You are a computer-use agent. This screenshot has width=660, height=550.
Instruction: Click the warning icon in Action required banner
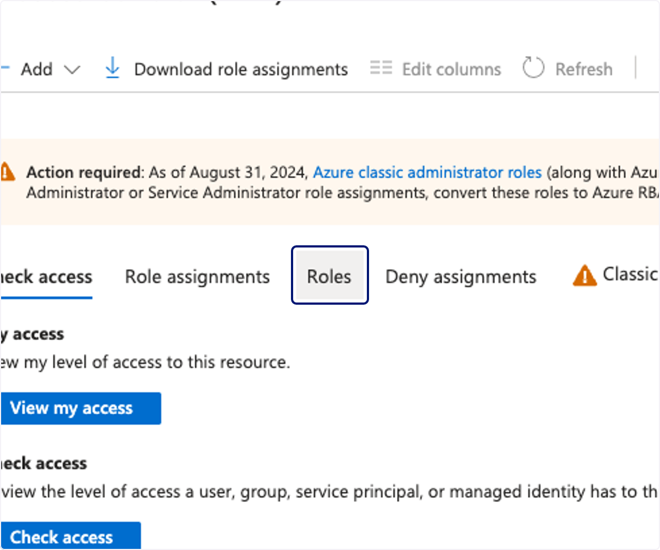pos(8,172)
